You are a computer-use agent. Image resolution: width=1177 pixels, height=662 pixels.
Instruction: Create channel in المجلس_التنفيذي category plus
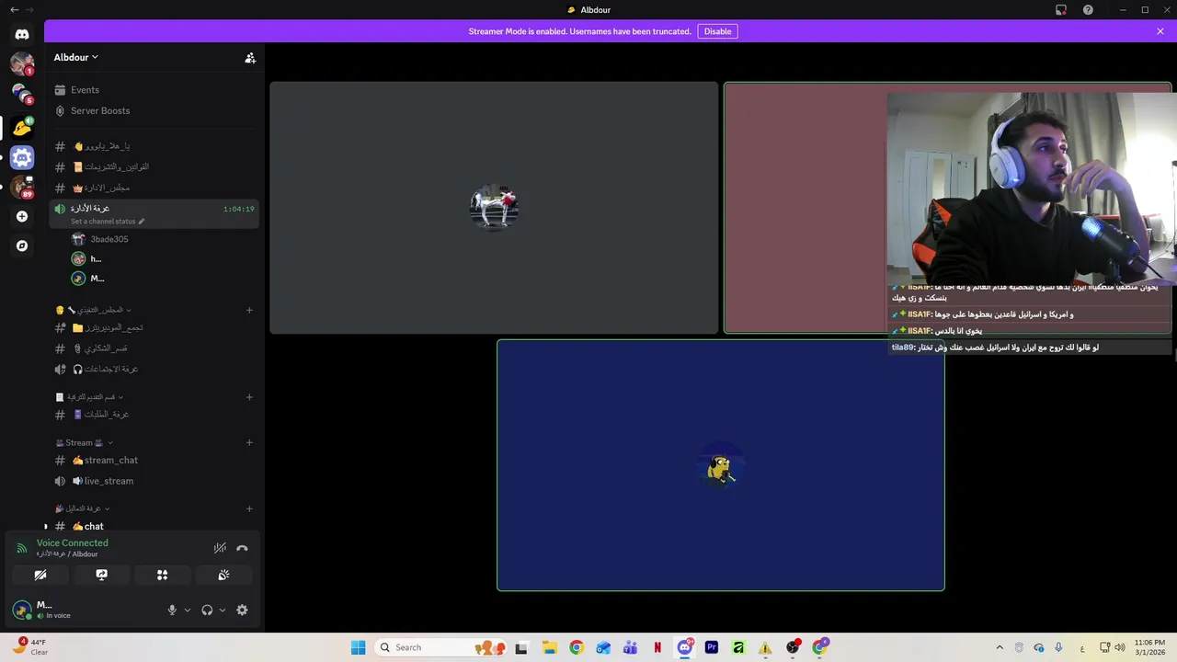(x=249, y=310)
